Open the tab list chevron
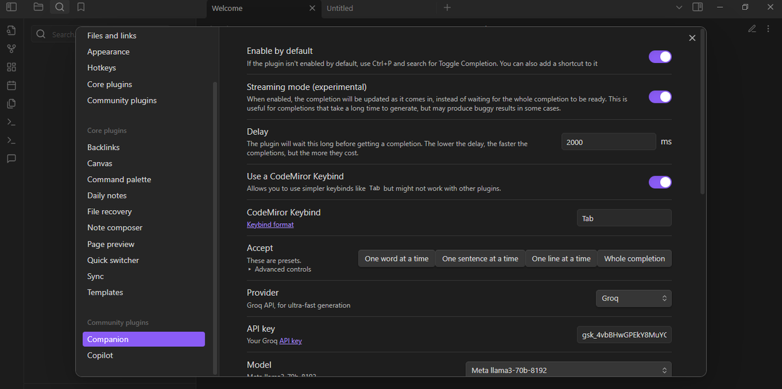The width and height of the screenshot is (782, 389). [679, 7]
